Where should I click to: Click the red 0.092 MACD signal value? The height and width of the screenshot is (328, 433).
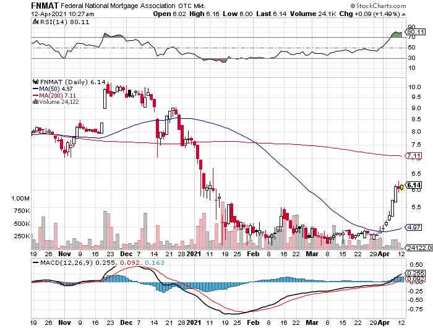tap(129, 262)
